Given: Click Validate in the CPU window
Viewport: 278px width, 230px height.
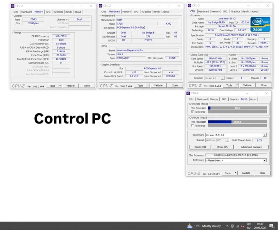Looking at the screenshot, I should pos(247,85).
